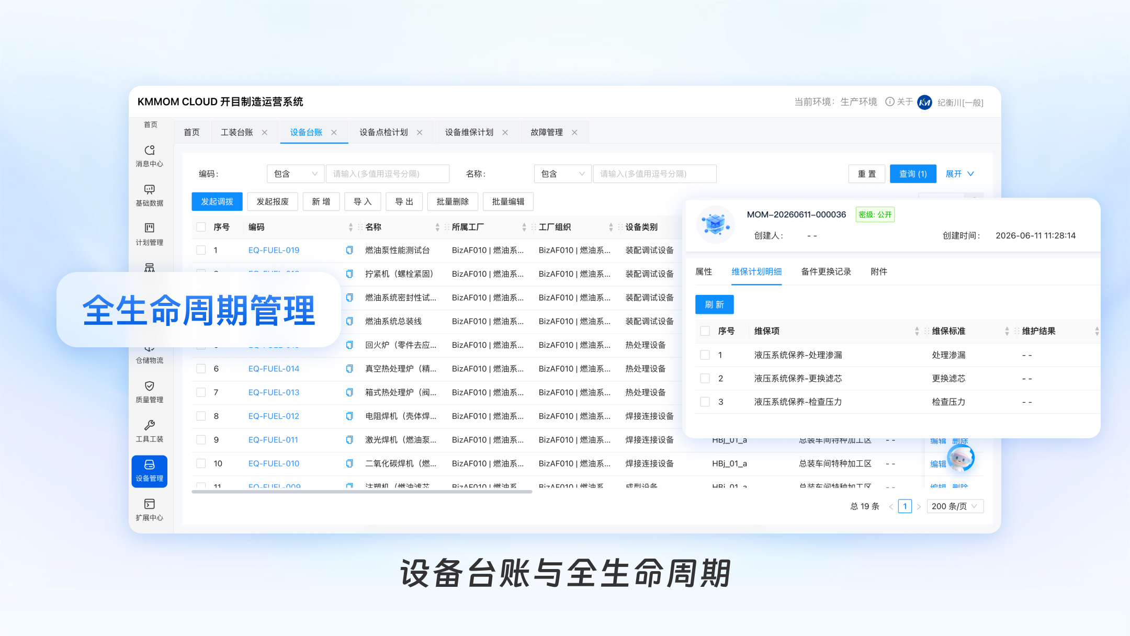
Task: Check the row 6 EQ-FUEL-014 checkbox
Action: coord(201,369)
